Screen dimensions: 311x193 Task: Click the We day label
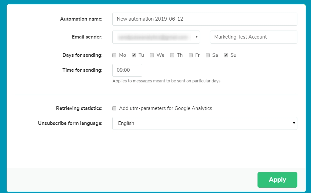pyautogui.click(x=160, y=55)
